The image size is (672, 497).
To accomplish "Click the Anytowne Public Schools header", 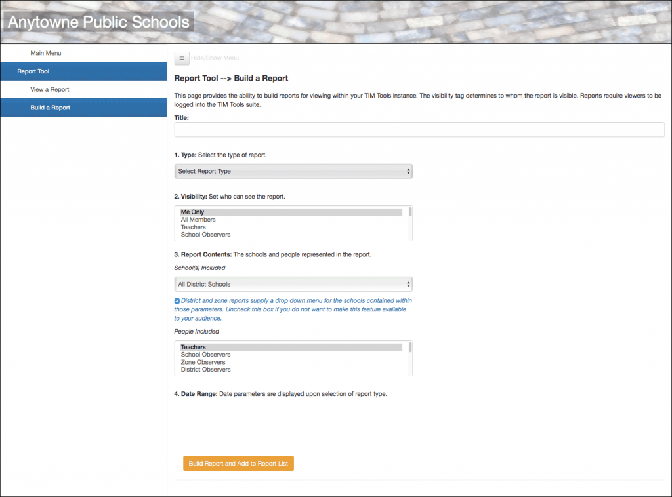I will tap(98, 22).
